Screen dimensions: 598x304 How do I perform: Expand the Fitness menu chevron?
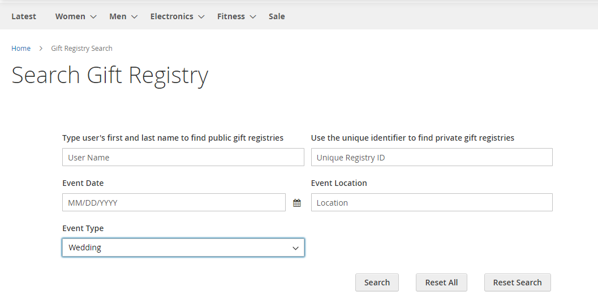252,17
